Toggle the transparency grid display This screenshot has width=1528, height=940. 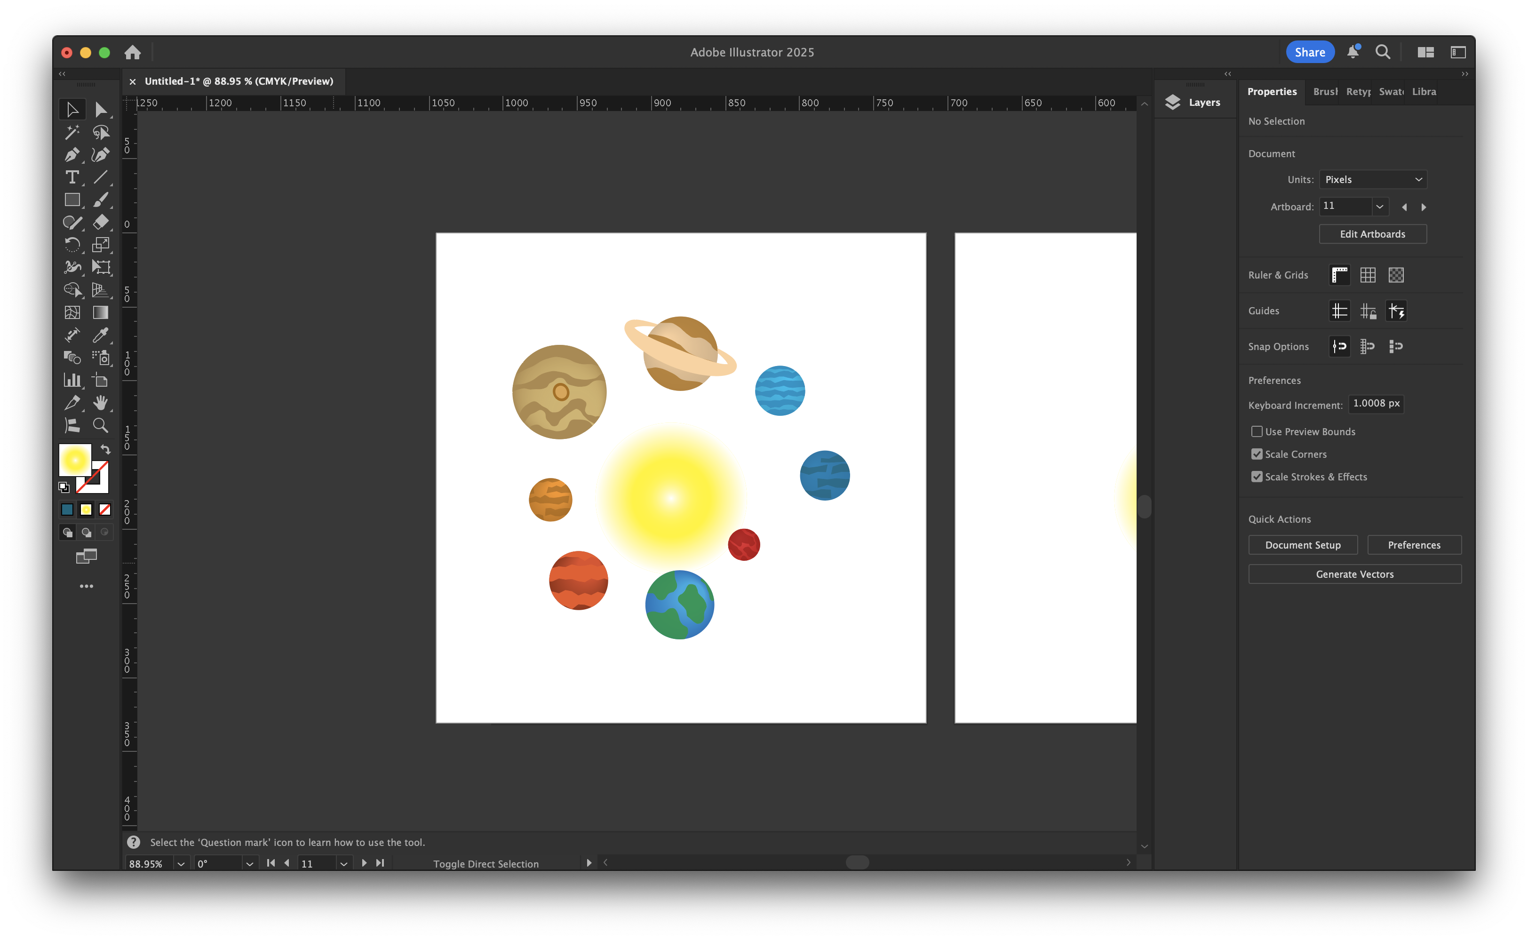pos(1396,275)
